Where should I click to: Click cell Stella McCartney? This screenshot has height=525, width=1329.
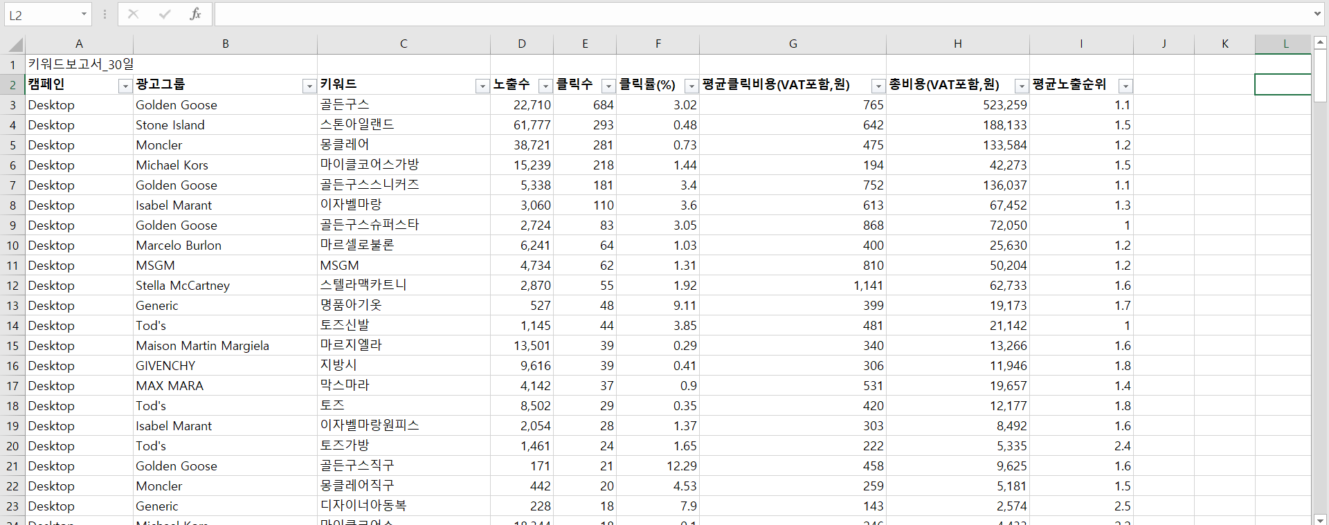click(x=226, y=286)
